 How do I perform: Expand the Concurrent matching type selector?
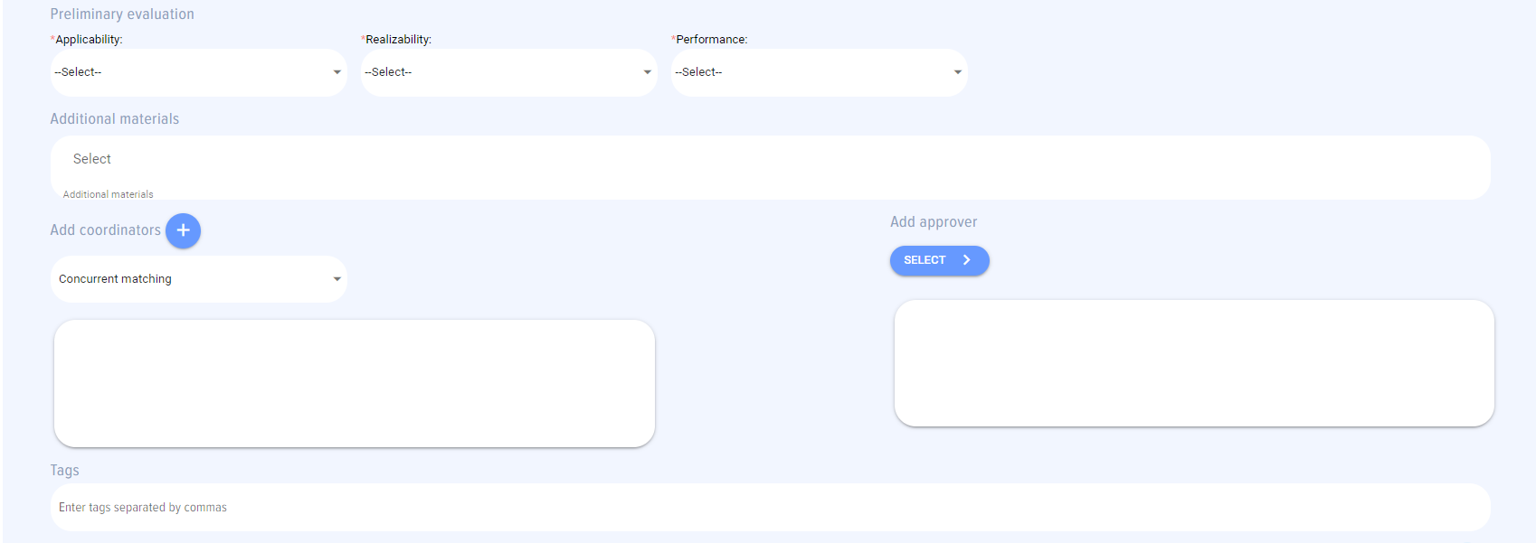(190, 279)
